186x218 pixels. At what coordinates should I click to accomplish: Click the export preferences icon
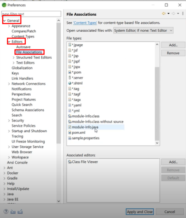click(x=20, y=212)
